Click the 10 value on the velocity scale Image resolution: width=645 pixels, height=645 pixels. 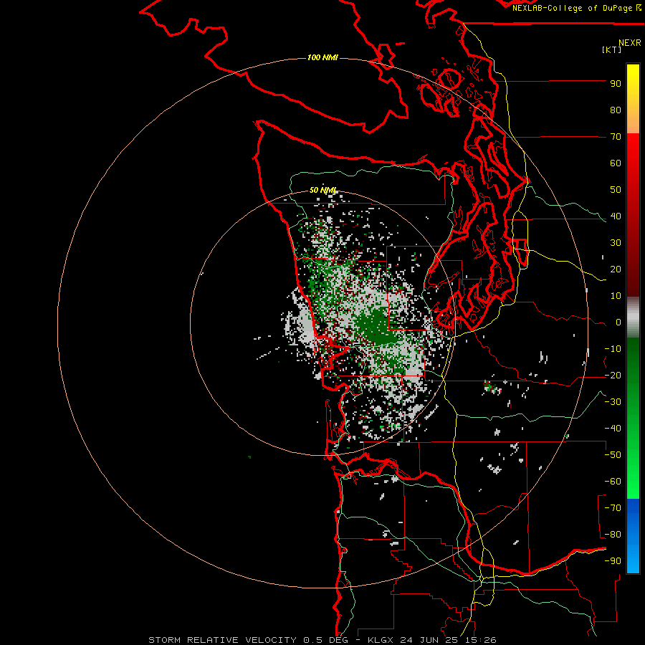[616, 296]
